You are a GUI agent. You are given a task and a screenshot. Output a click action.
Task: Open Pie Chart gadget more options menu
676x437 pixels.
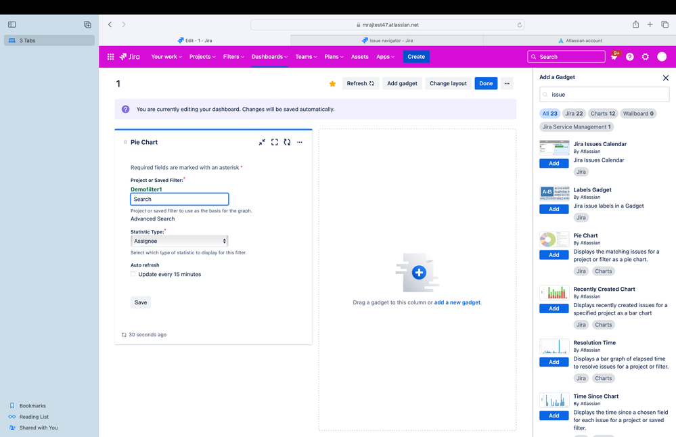[x=300, y=142]
